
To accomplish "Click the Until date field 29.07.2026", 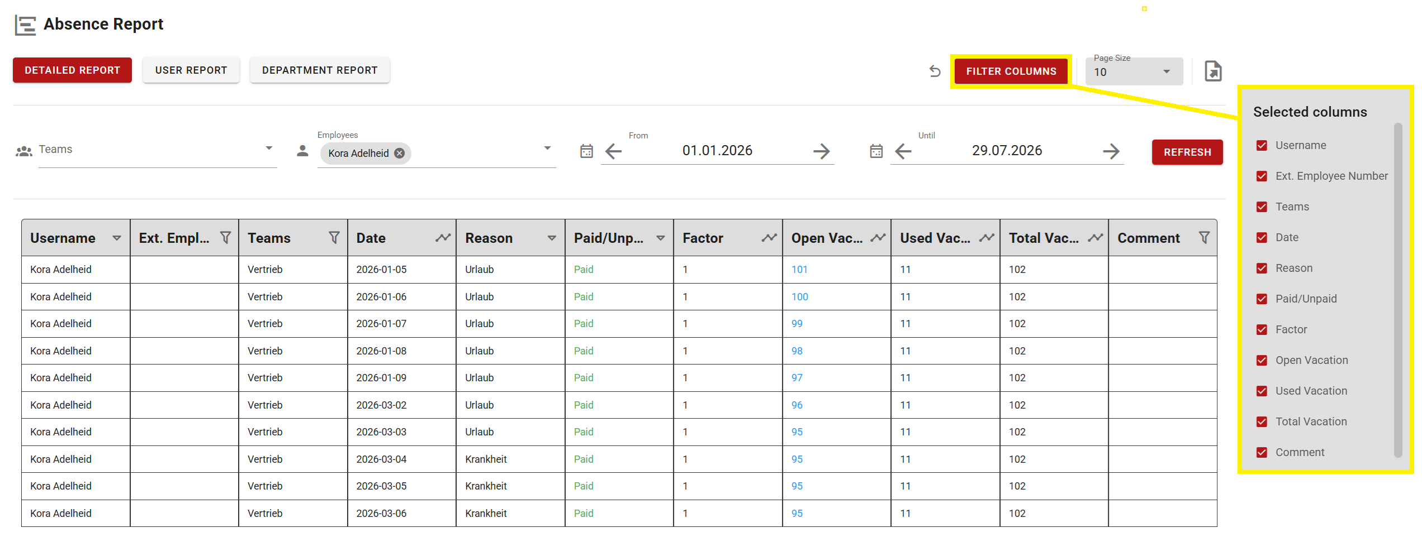I will tap(1007, 151).
